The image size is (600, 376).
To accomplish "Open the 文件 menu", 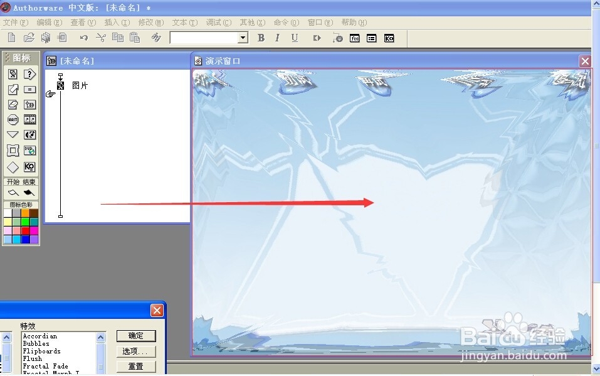I will coord(15,23).
